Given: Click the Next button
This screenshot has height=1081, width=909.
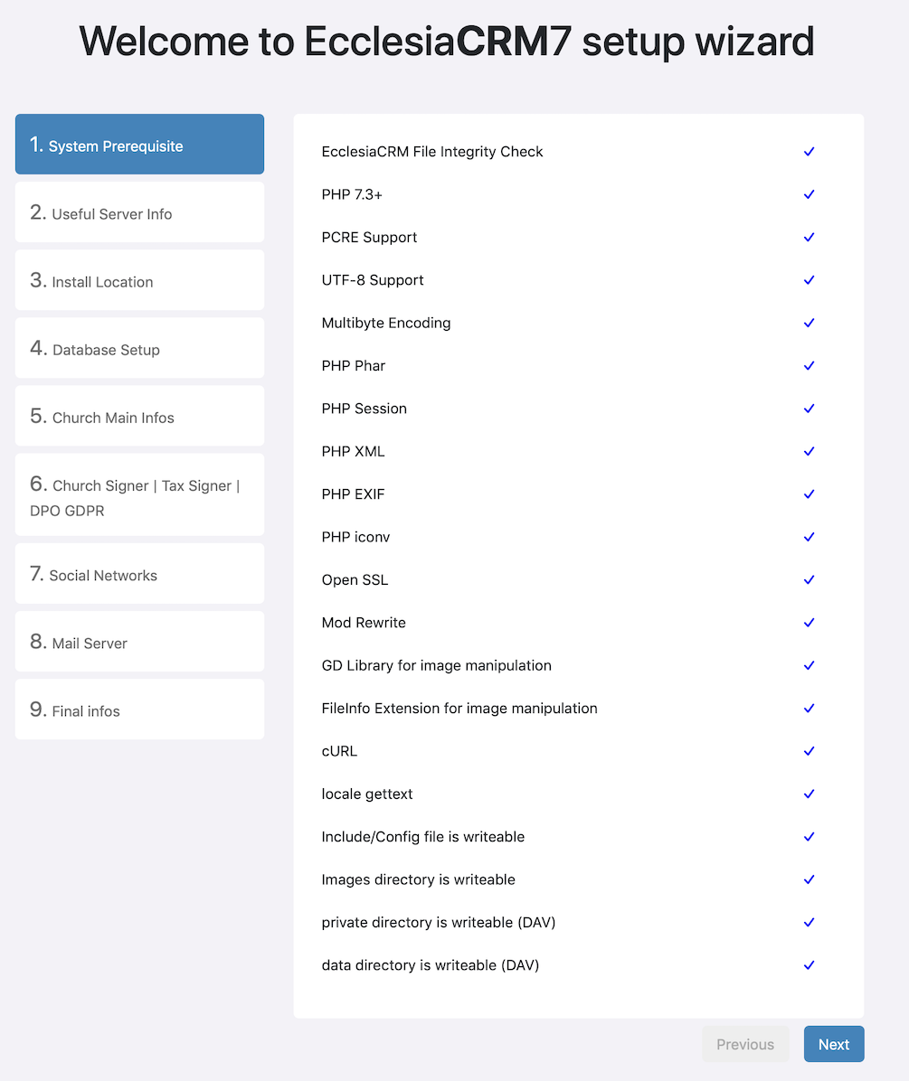Looking at the screenshot, I should tap(833, 1045).
